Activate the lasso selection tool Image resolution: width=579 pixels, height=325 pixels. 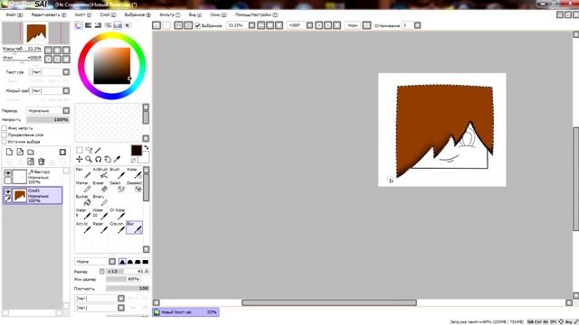point(89,150)
